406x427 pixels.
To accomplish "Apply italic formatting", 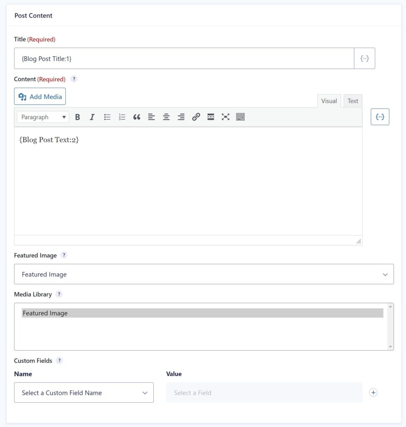I will 92,117.
